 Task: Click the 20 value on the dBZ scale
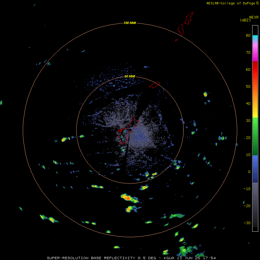pyautogui.click(x=248, y=138)
